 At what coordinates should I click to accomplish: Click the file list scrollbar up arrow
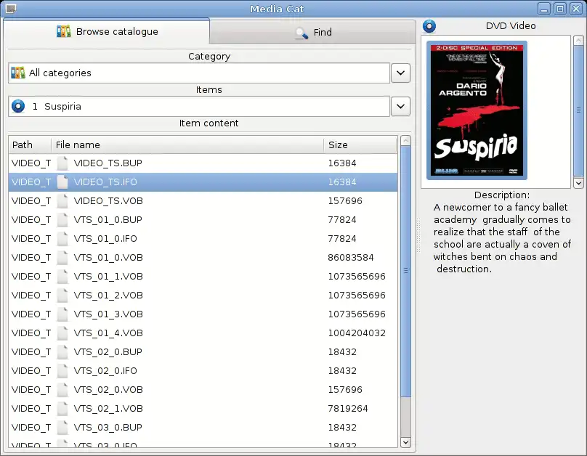(405, 141)
